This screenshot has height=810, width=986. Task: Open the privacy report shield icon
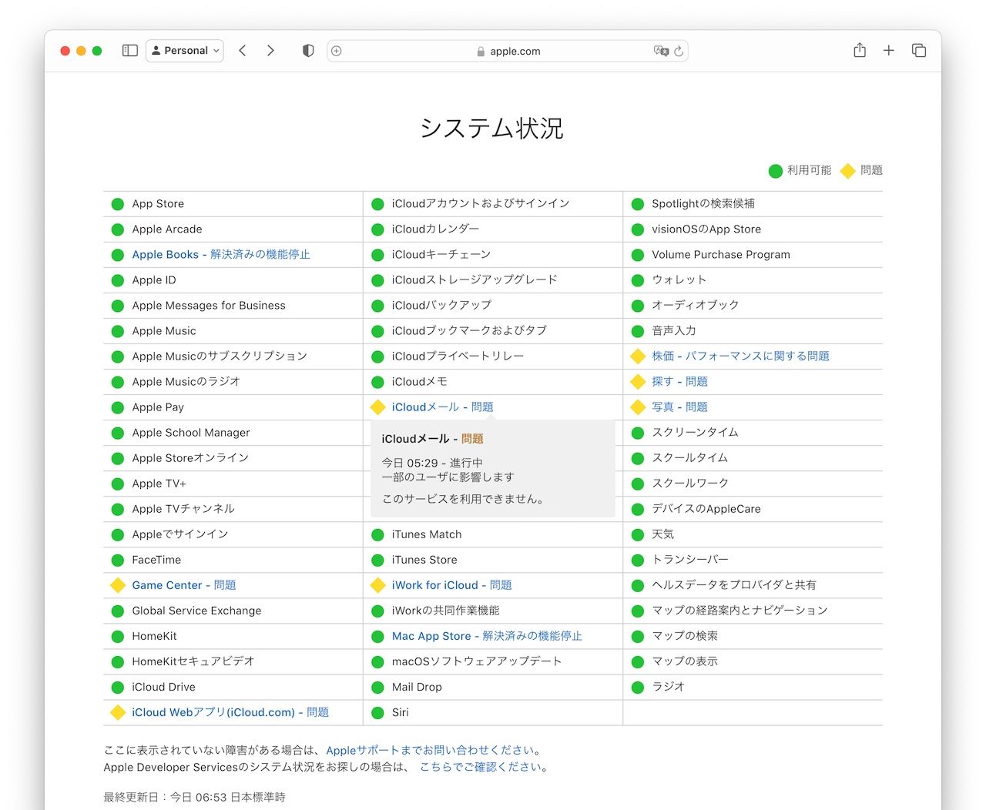308,51
